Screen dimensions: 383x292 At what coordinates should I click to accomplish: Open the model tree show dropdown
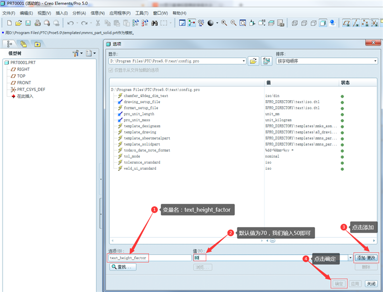click(x=90, y=53)
